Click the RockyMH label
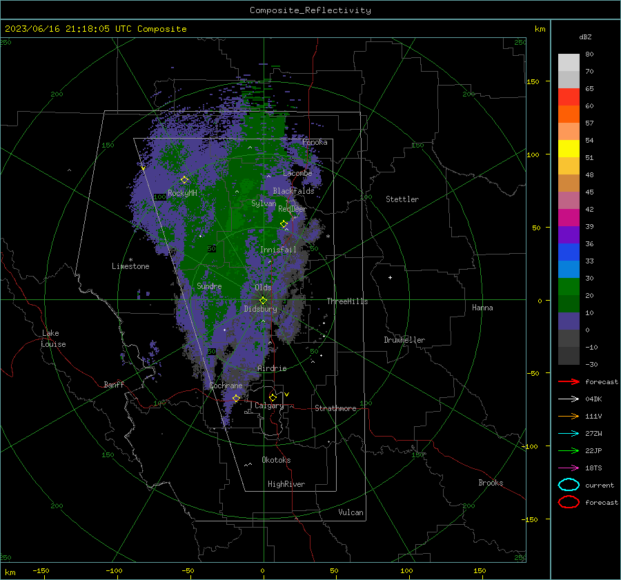This screenshot has height=580, width=621. point(182,193)
